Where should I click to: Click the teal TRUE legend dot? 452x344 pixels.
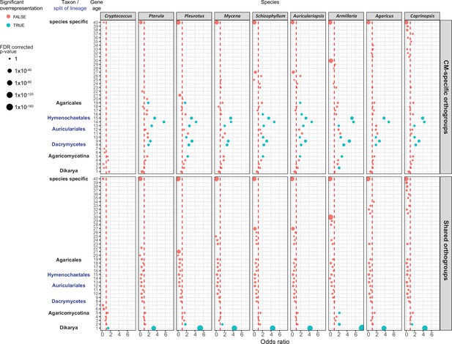point(8,26)
